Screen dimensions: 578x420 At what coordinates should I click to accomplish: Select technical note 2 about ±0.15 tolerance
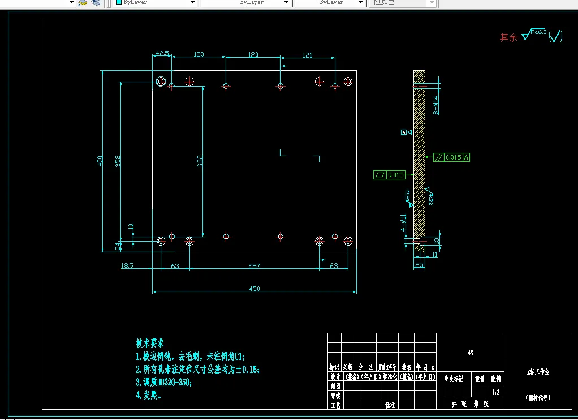coord(197,369)
